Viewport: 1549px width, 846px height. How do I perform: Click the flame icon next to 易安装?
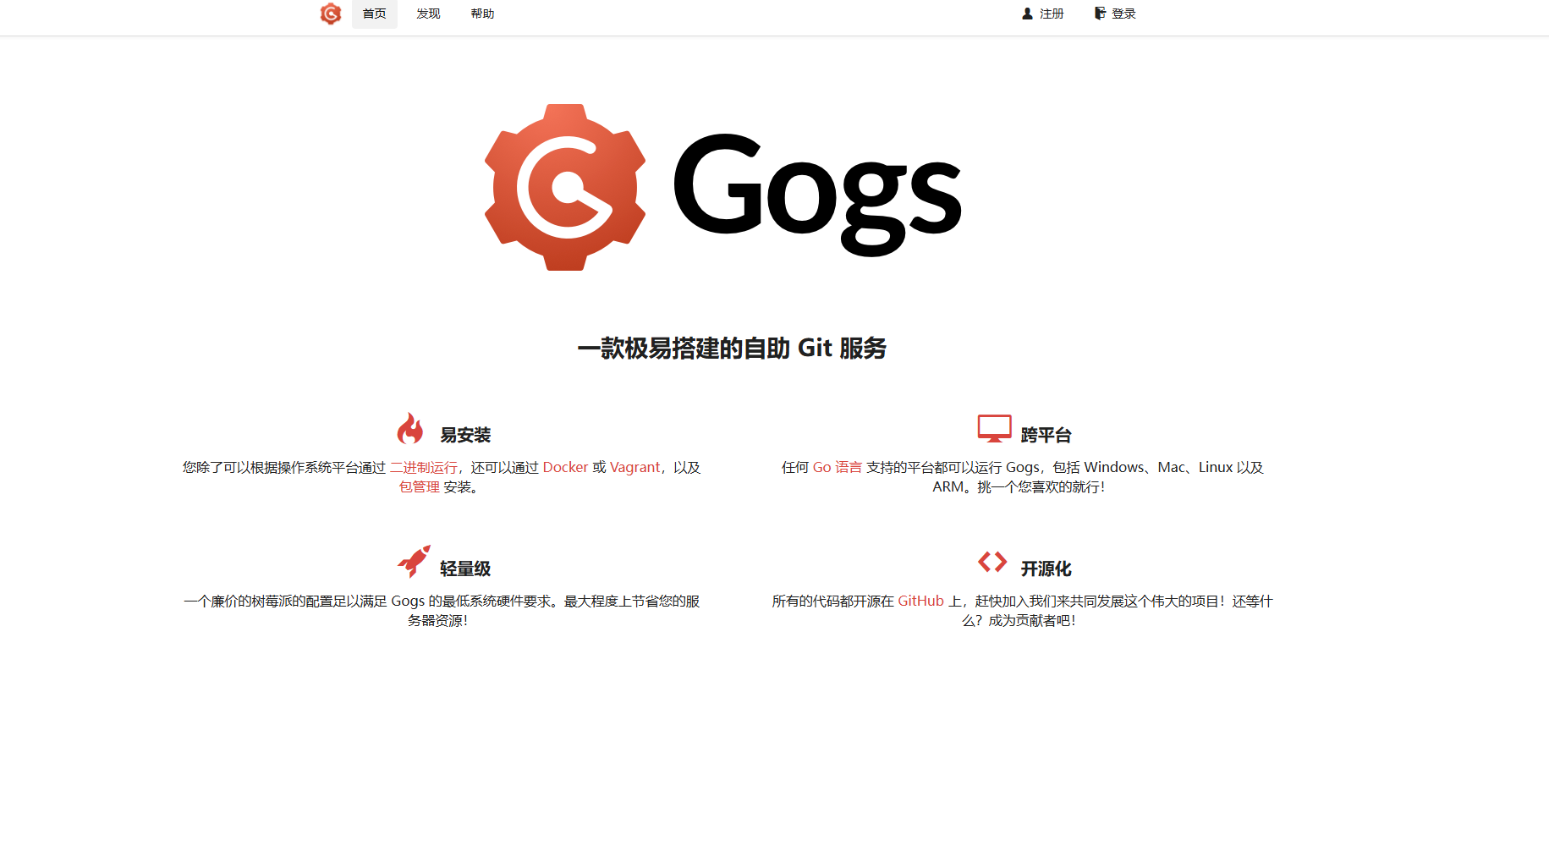pos(410,429)
